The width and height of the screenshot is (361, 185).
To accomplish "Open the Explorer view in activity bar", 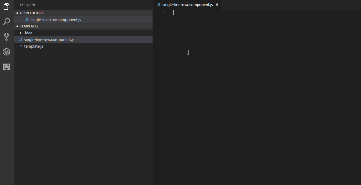I will point(6,6).
